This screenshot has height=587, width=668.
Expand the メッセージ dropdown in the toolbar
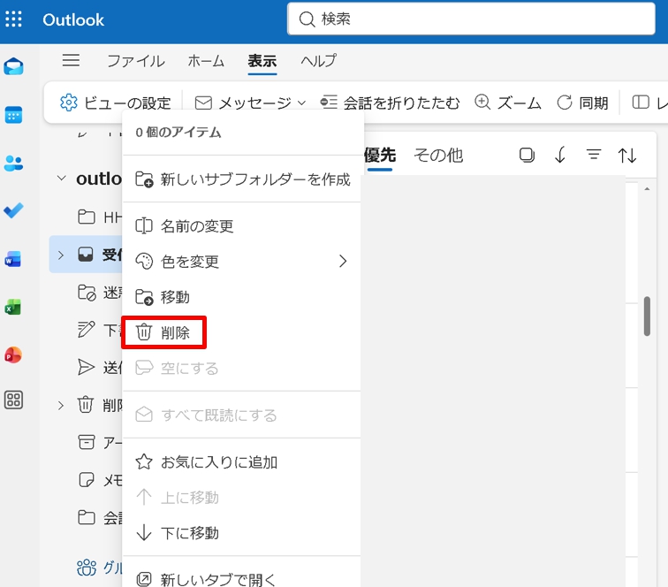tap(251, 103)
